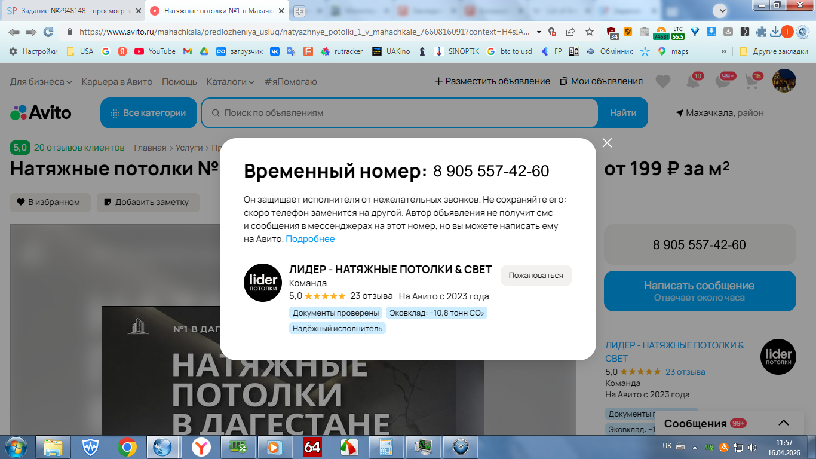Image resolution: width=816 pixels, height=459 pixels.
Task: Open Yandex Browser from the taskbar
Action: click(x=201, y=446)
